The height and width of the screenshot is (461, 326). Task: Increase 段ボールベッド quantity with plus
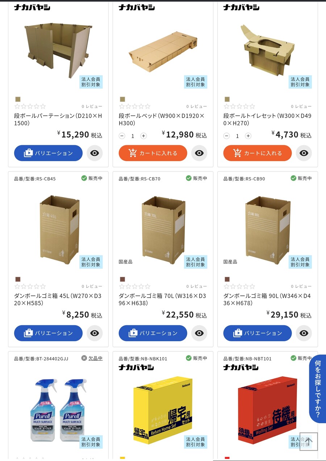click(x=143, y=136)
